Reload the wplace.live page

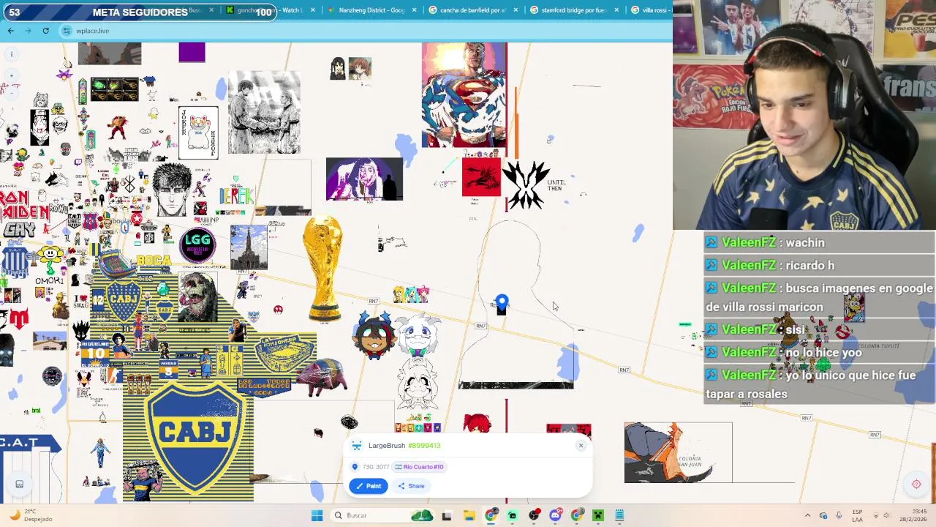[x=45, y=31]
